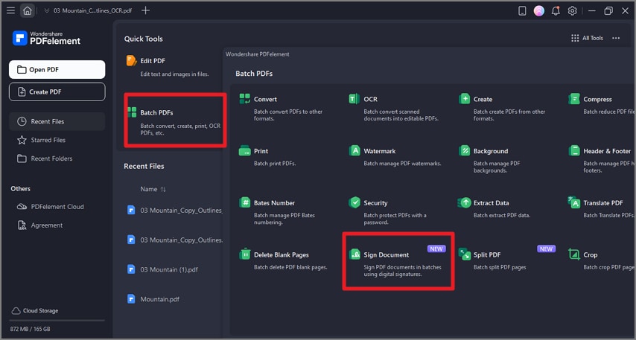Open the hamburger menu in title bar
Screen dimensions: 636x340
(x=10, y=11)
